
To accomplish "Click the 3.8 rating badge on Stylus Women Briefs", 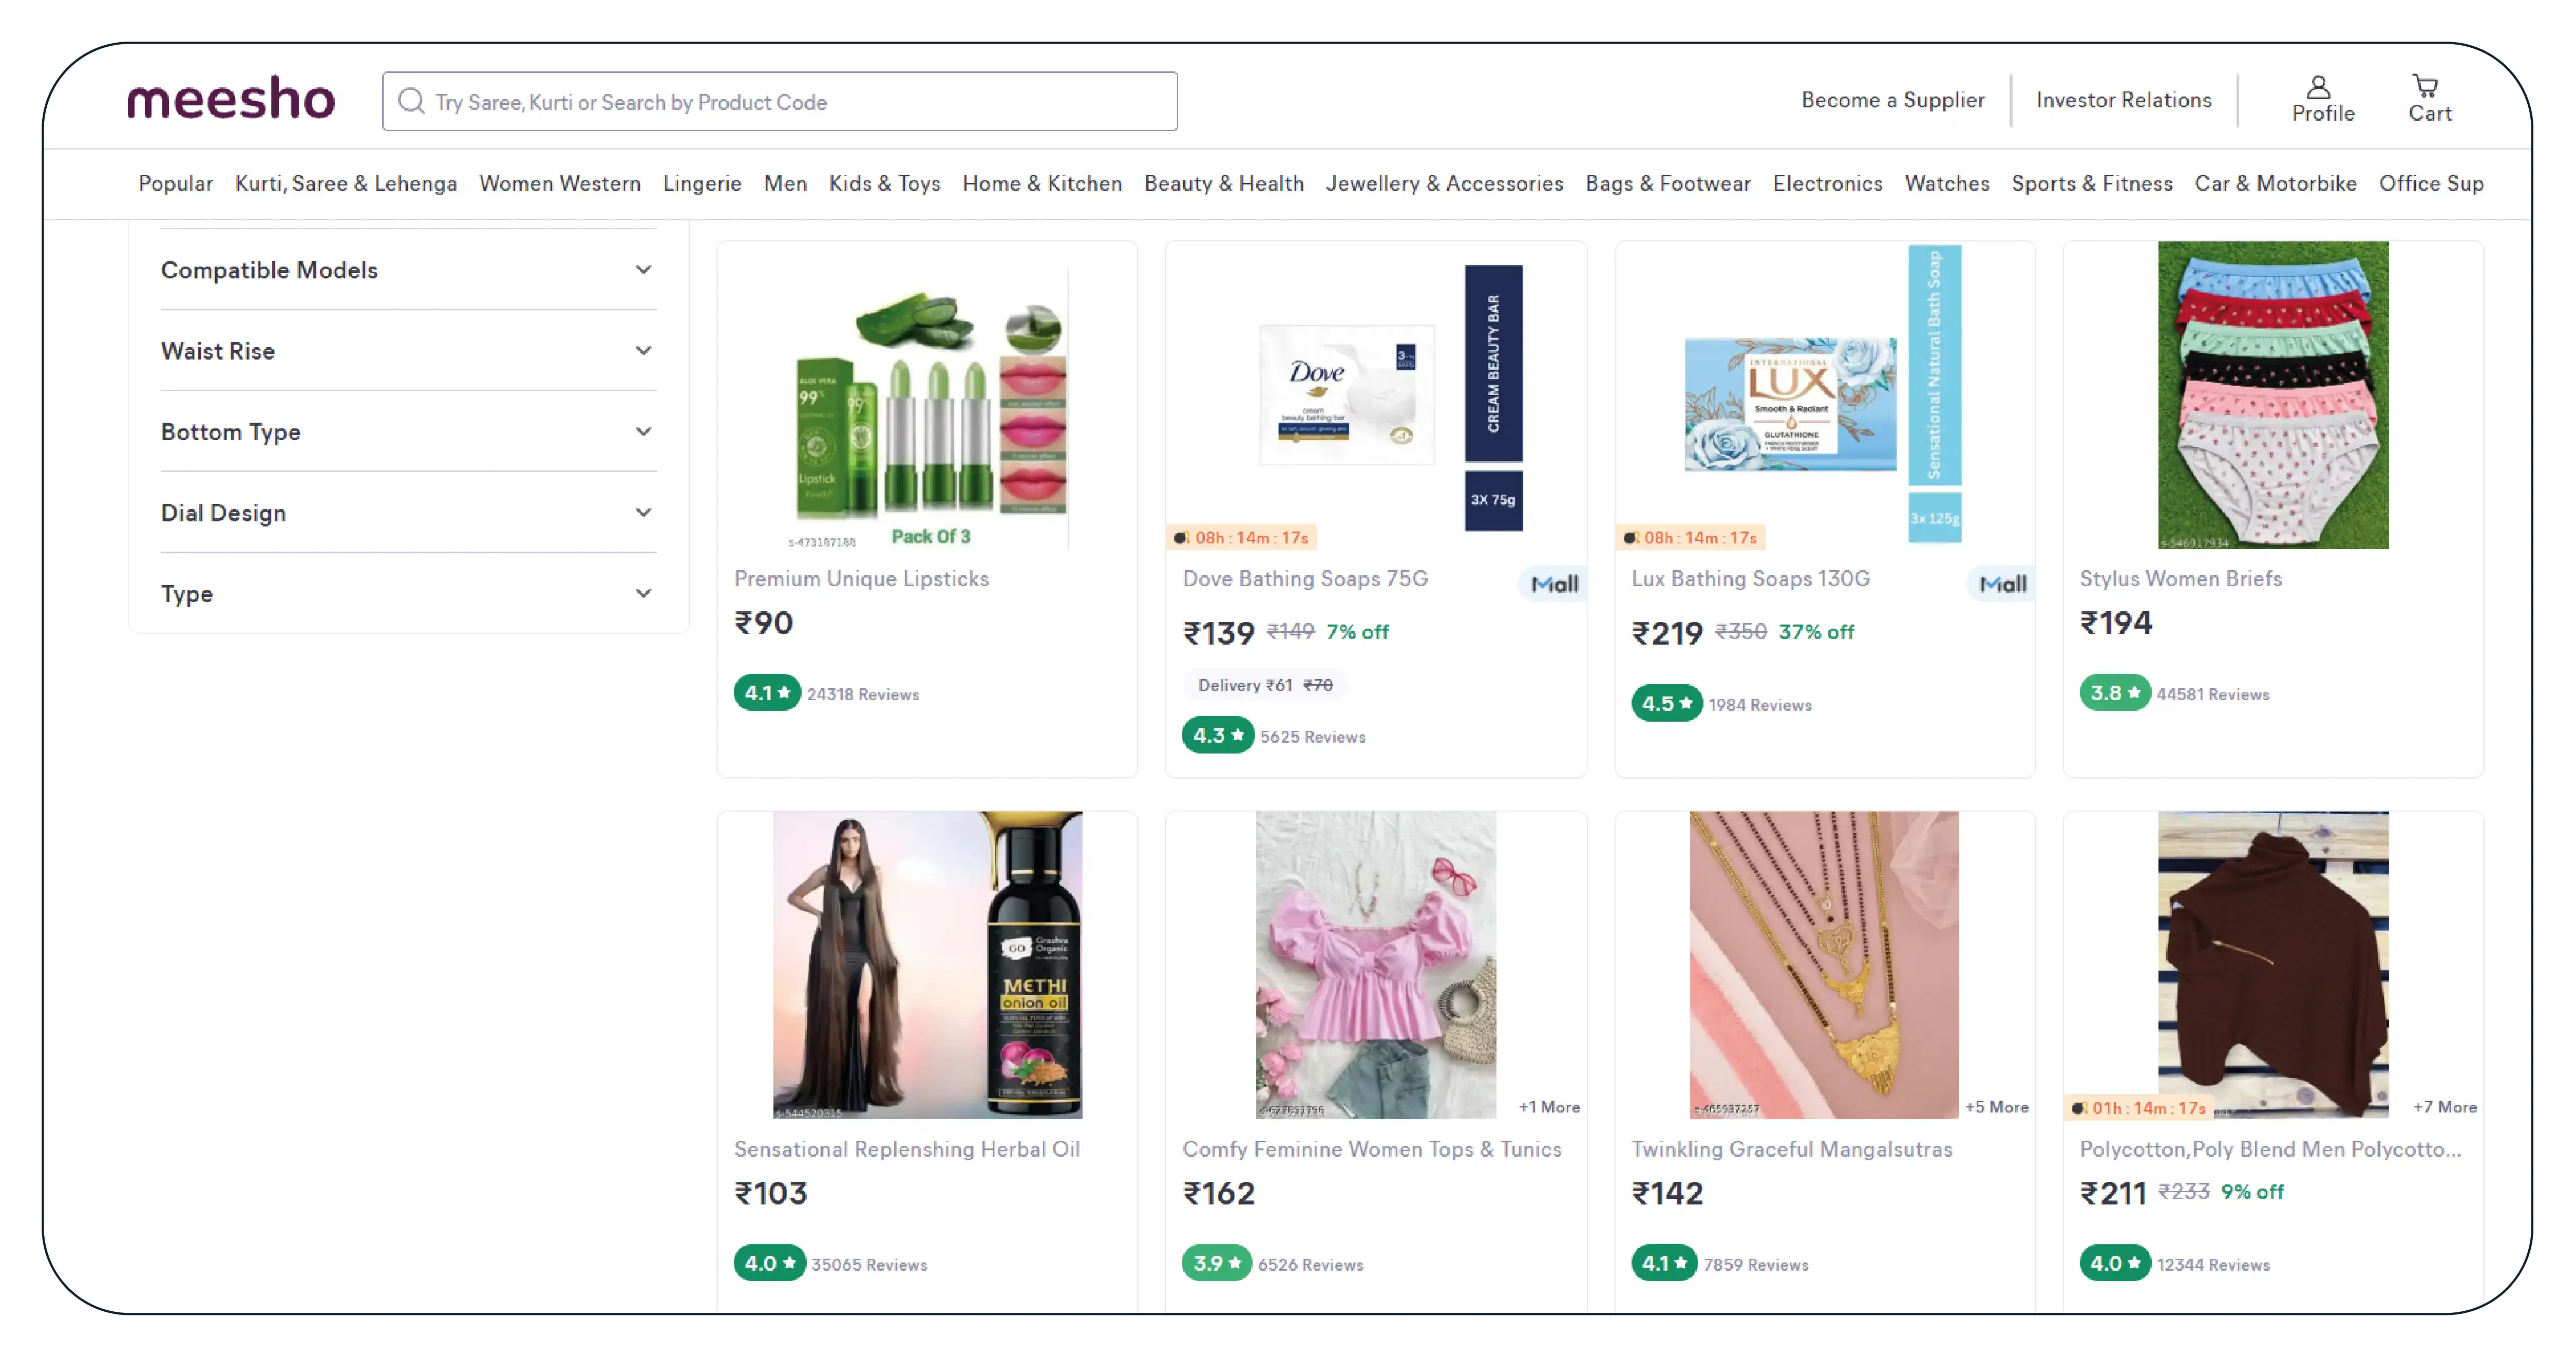I will point(2114,693).
